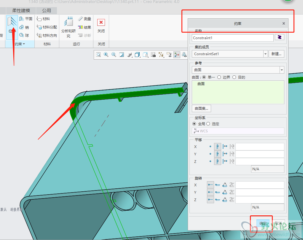Set translation Y to free

(x=210, y=154)
